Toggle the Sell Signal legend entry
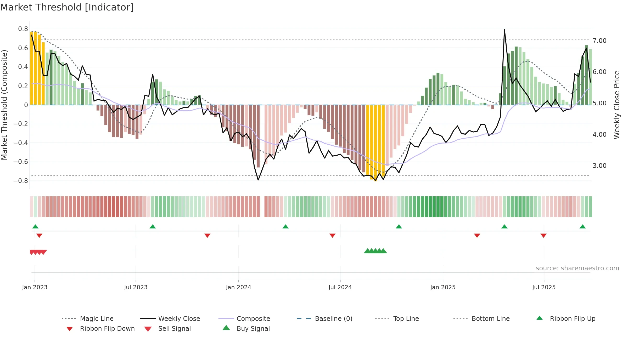The height and width of the screenshot is (353, 628). point(167,328)
